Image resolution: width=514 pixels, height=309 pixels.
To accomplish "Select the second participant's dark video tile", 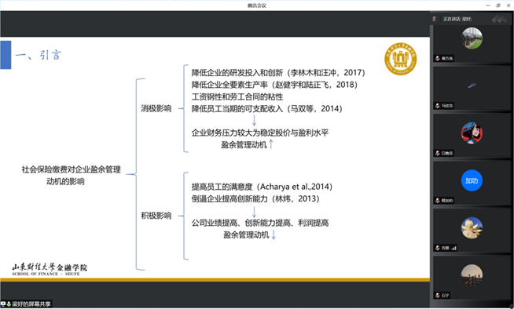I will [472, 88].
